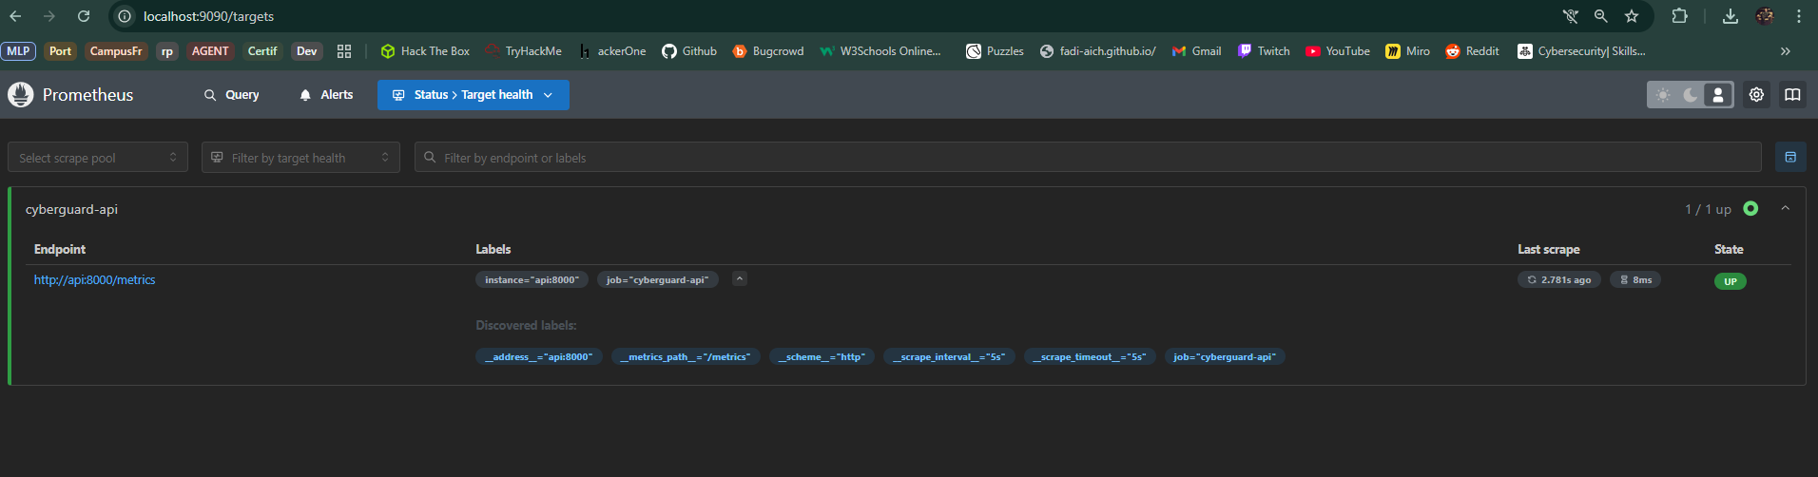Open browser profile avatar
The width and height of the screenshot is (1818, 477).
coord(1765,16)
